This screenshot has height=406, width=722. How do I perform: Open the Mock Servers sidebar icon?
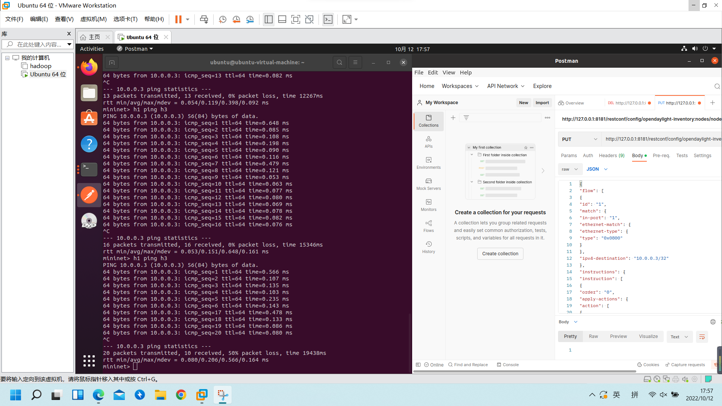click(x=428, y=184)
